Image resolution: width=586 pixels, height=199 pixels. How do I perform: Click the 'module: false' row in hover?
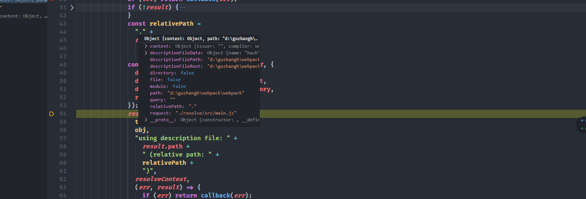tap(168, 86)
